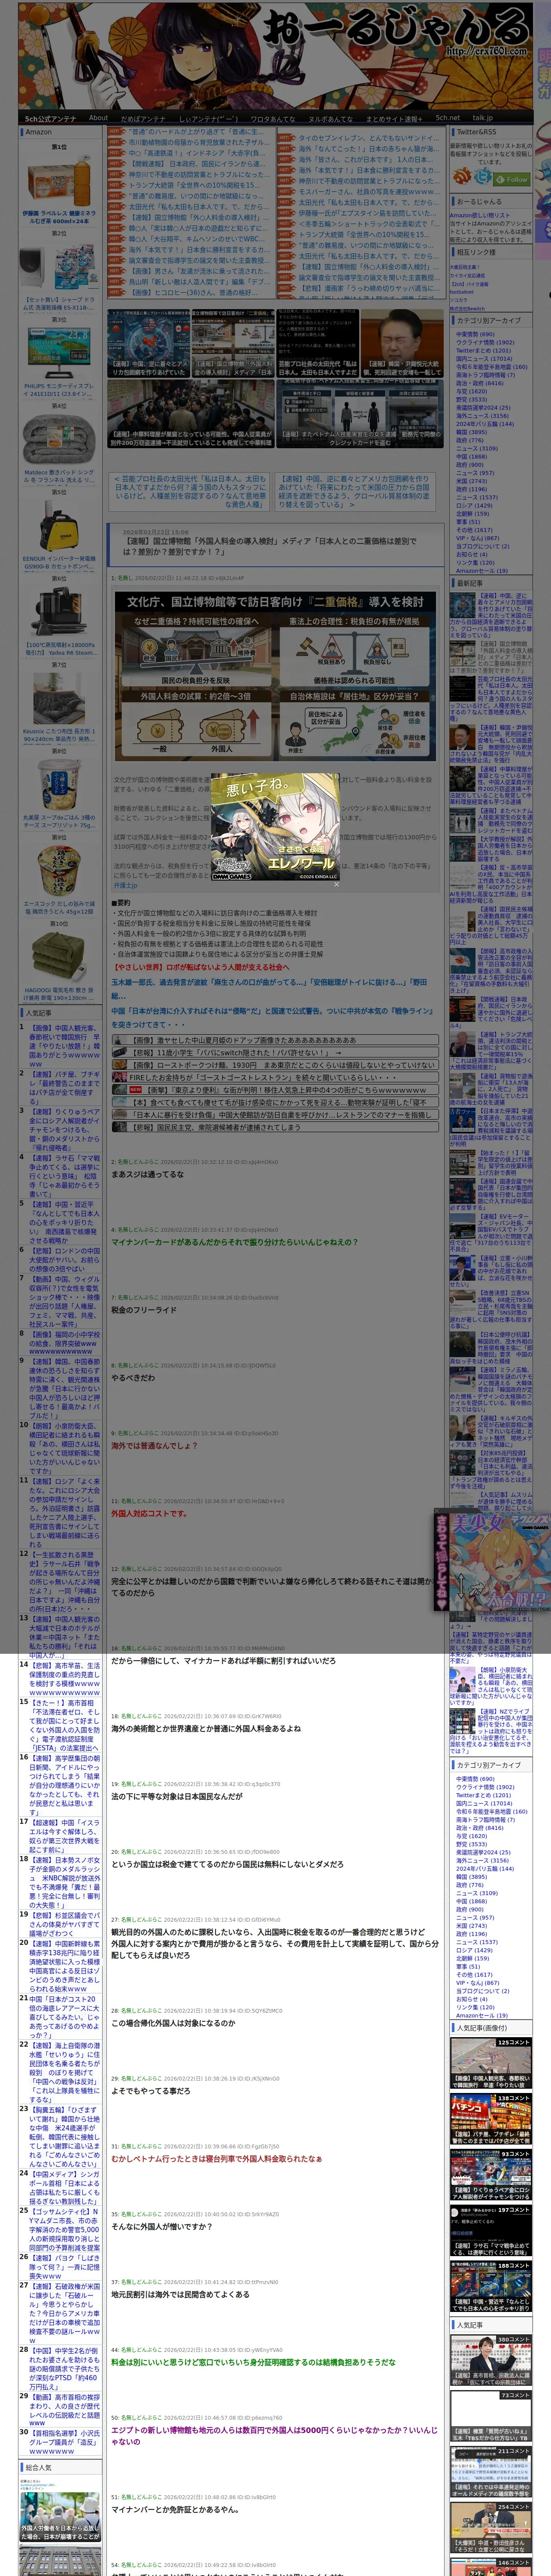
Task: Open the About nav item
Action: (98, 118)
